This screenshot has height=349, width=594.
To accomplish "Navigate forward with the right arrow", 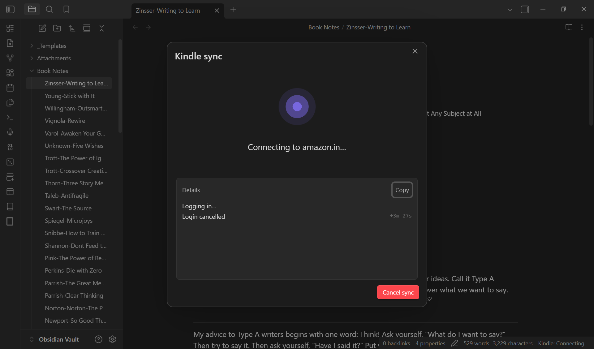I will tap(148, 27).
